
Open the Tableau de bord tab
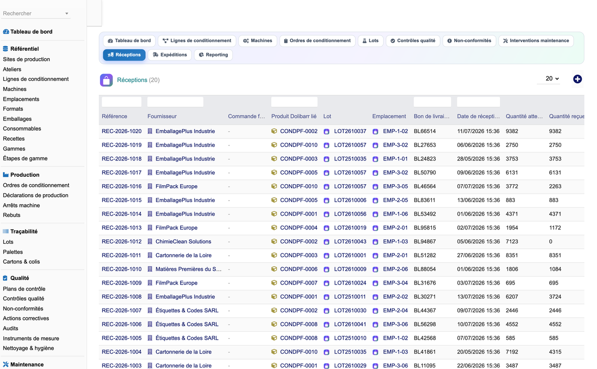click(x=129, y=41)
